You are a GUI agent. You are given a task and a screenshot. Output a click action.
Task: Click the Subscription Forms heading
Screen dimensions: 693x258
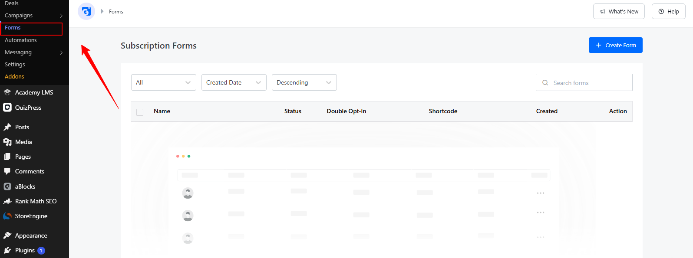click(x=158, y=46)
